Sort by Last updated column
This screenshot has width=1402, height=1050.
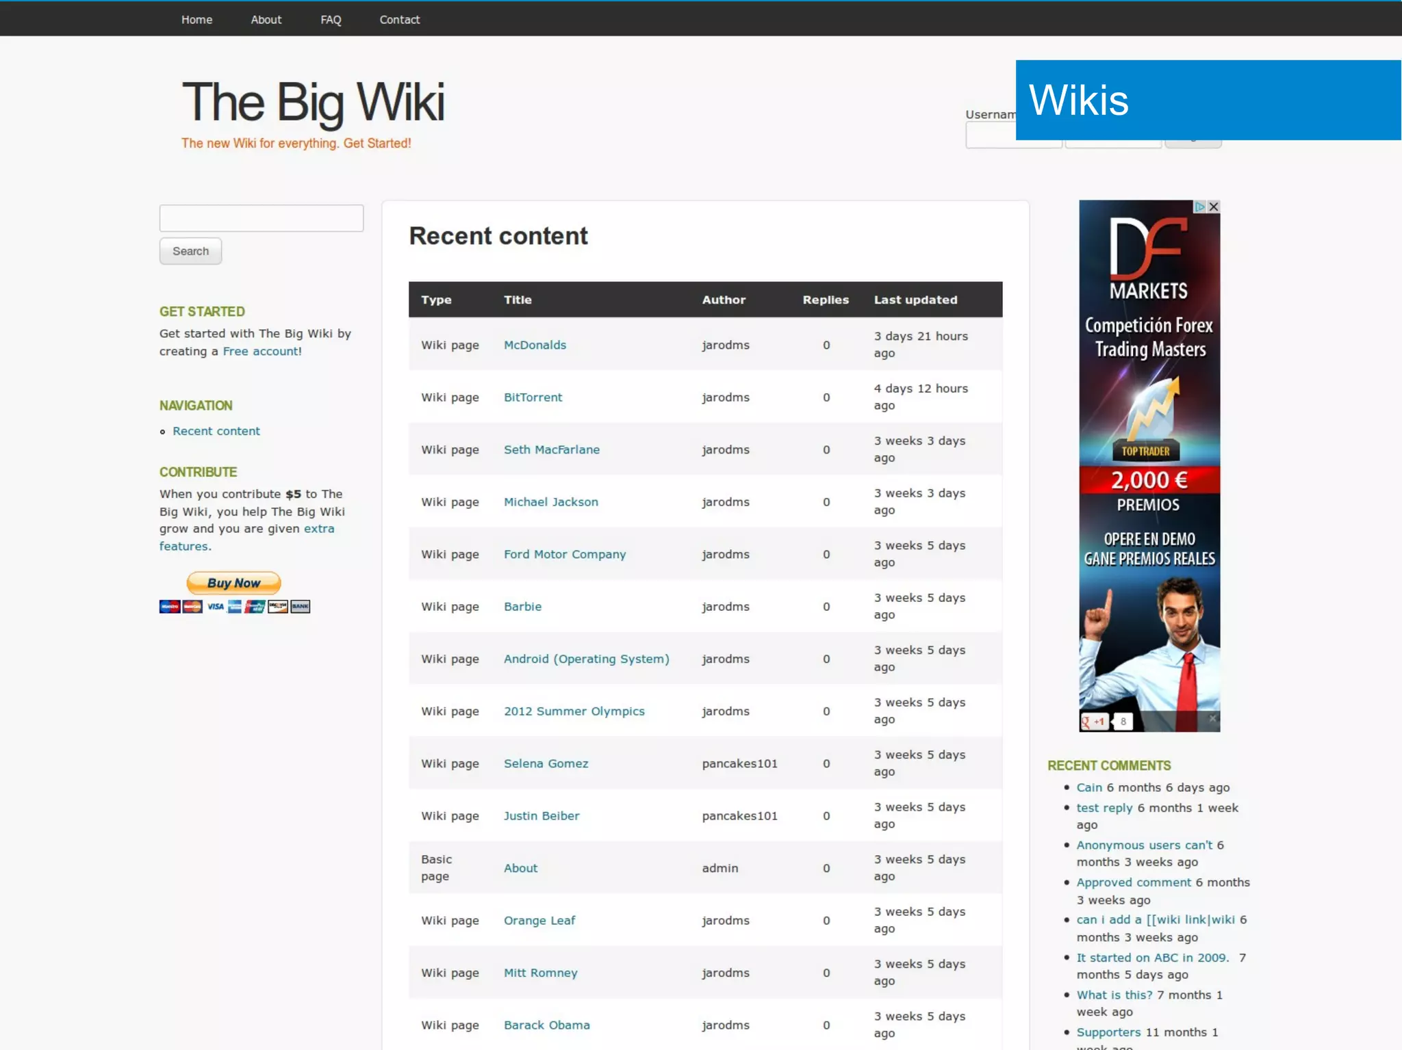click(x=915, y=300)
